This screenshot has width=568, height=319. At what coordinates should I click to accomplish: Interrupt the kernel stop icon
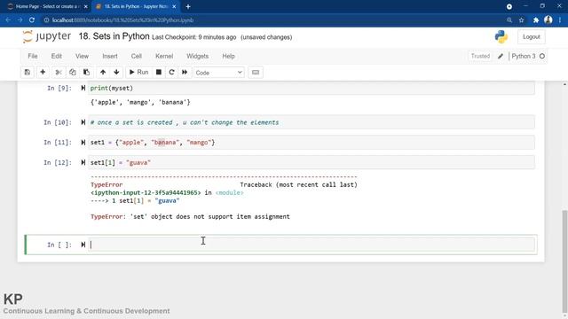tap(158, 73)
